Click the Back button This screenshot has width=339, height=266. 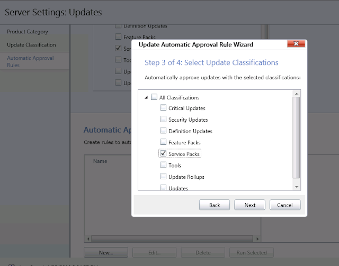pos(215,205)
